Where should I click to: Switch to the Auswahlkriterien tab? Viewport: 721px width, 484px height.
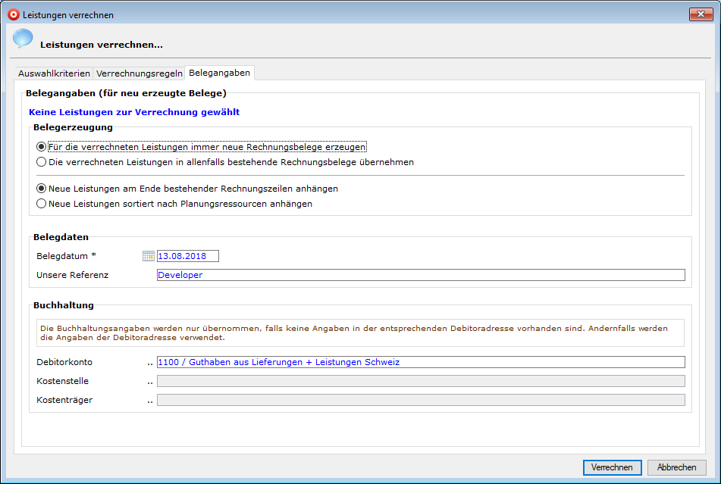pyautogui.click(x=54, y=73)
